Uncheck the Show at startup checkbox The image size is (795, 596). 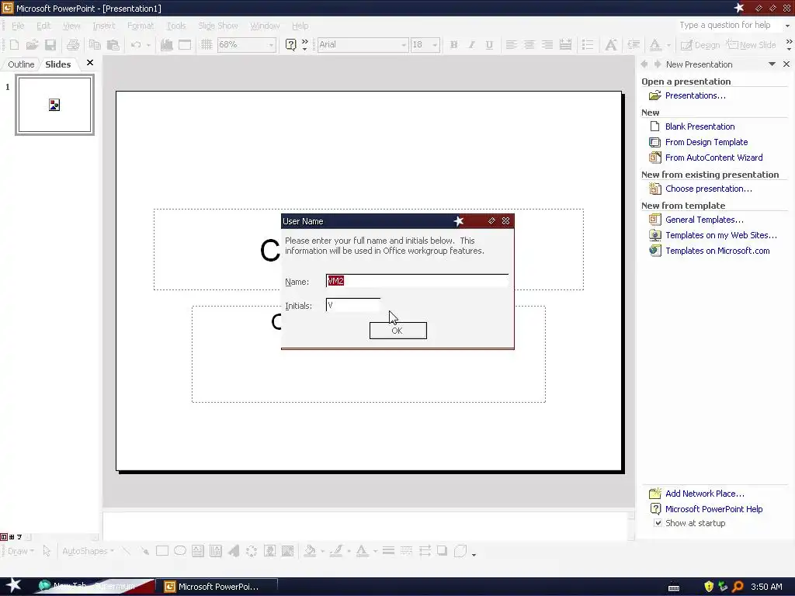click(x=658, y=523)
